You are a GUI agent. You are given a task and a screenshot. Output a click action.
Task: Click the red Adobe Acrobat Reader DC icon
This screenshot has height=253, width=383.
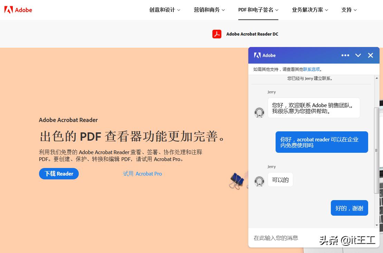pyautogui.click(x=217, y=34)
